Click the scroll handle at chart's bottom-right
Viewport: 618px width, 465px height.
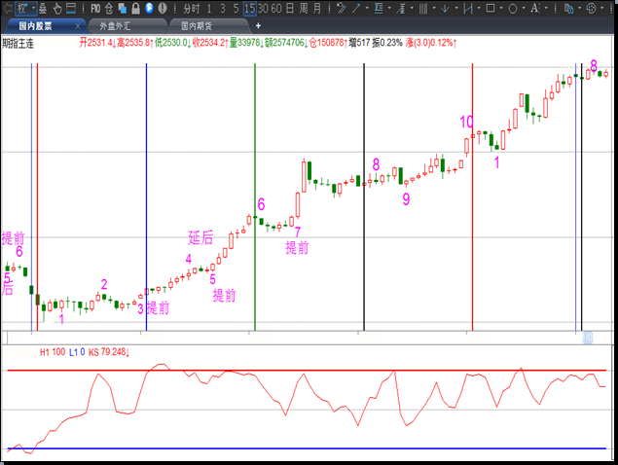[587, 337]
